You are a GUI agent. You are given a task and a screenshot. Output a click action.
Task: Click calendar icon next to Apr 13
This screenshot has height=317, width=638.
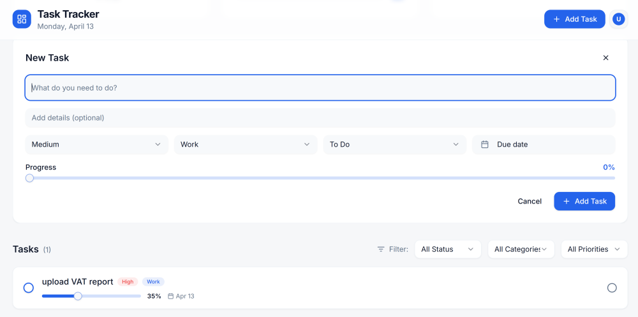click(171, 296)
